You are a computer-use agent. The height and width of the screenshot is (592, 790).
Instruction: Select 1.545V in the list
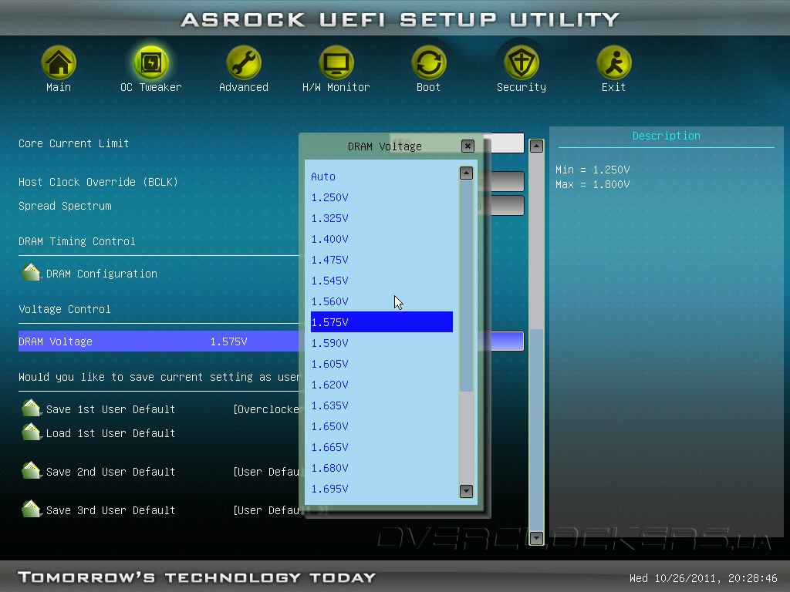381,281
